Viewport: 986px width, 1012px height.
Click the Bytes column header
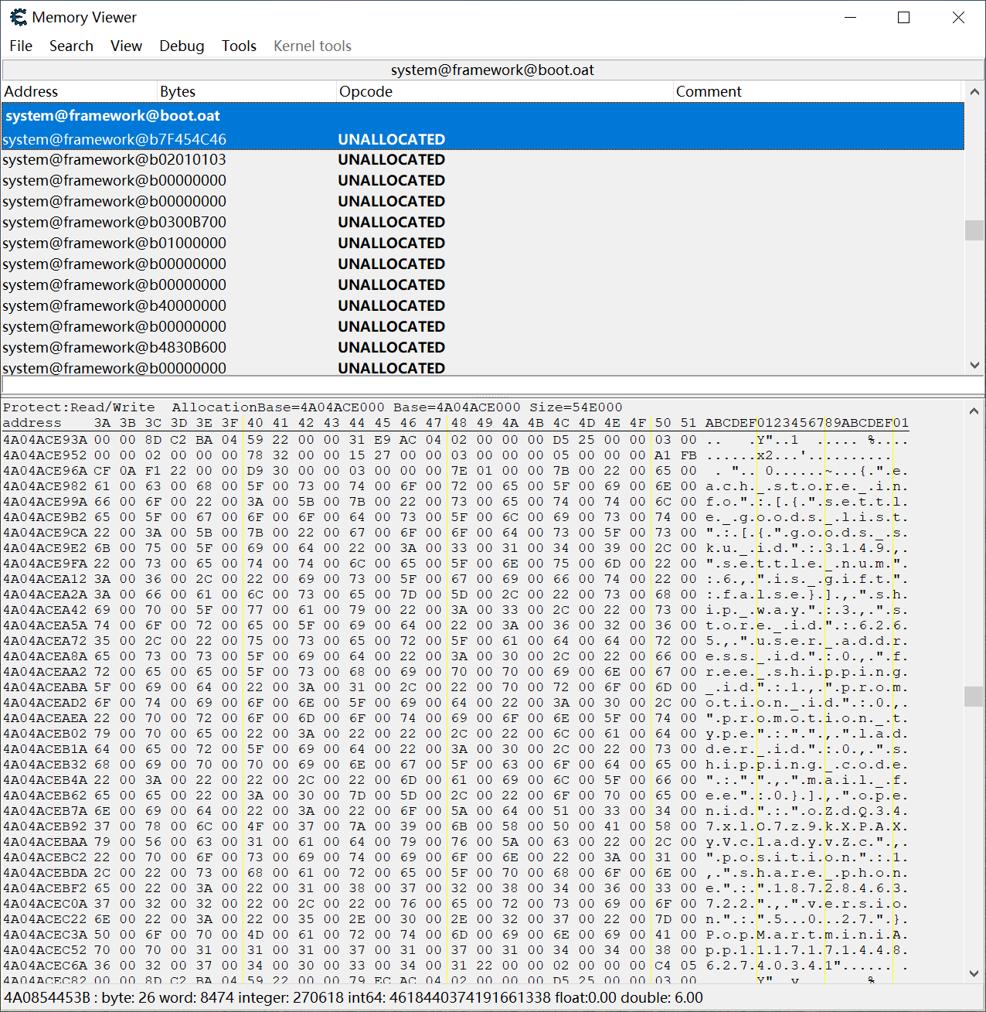(178, 91)
